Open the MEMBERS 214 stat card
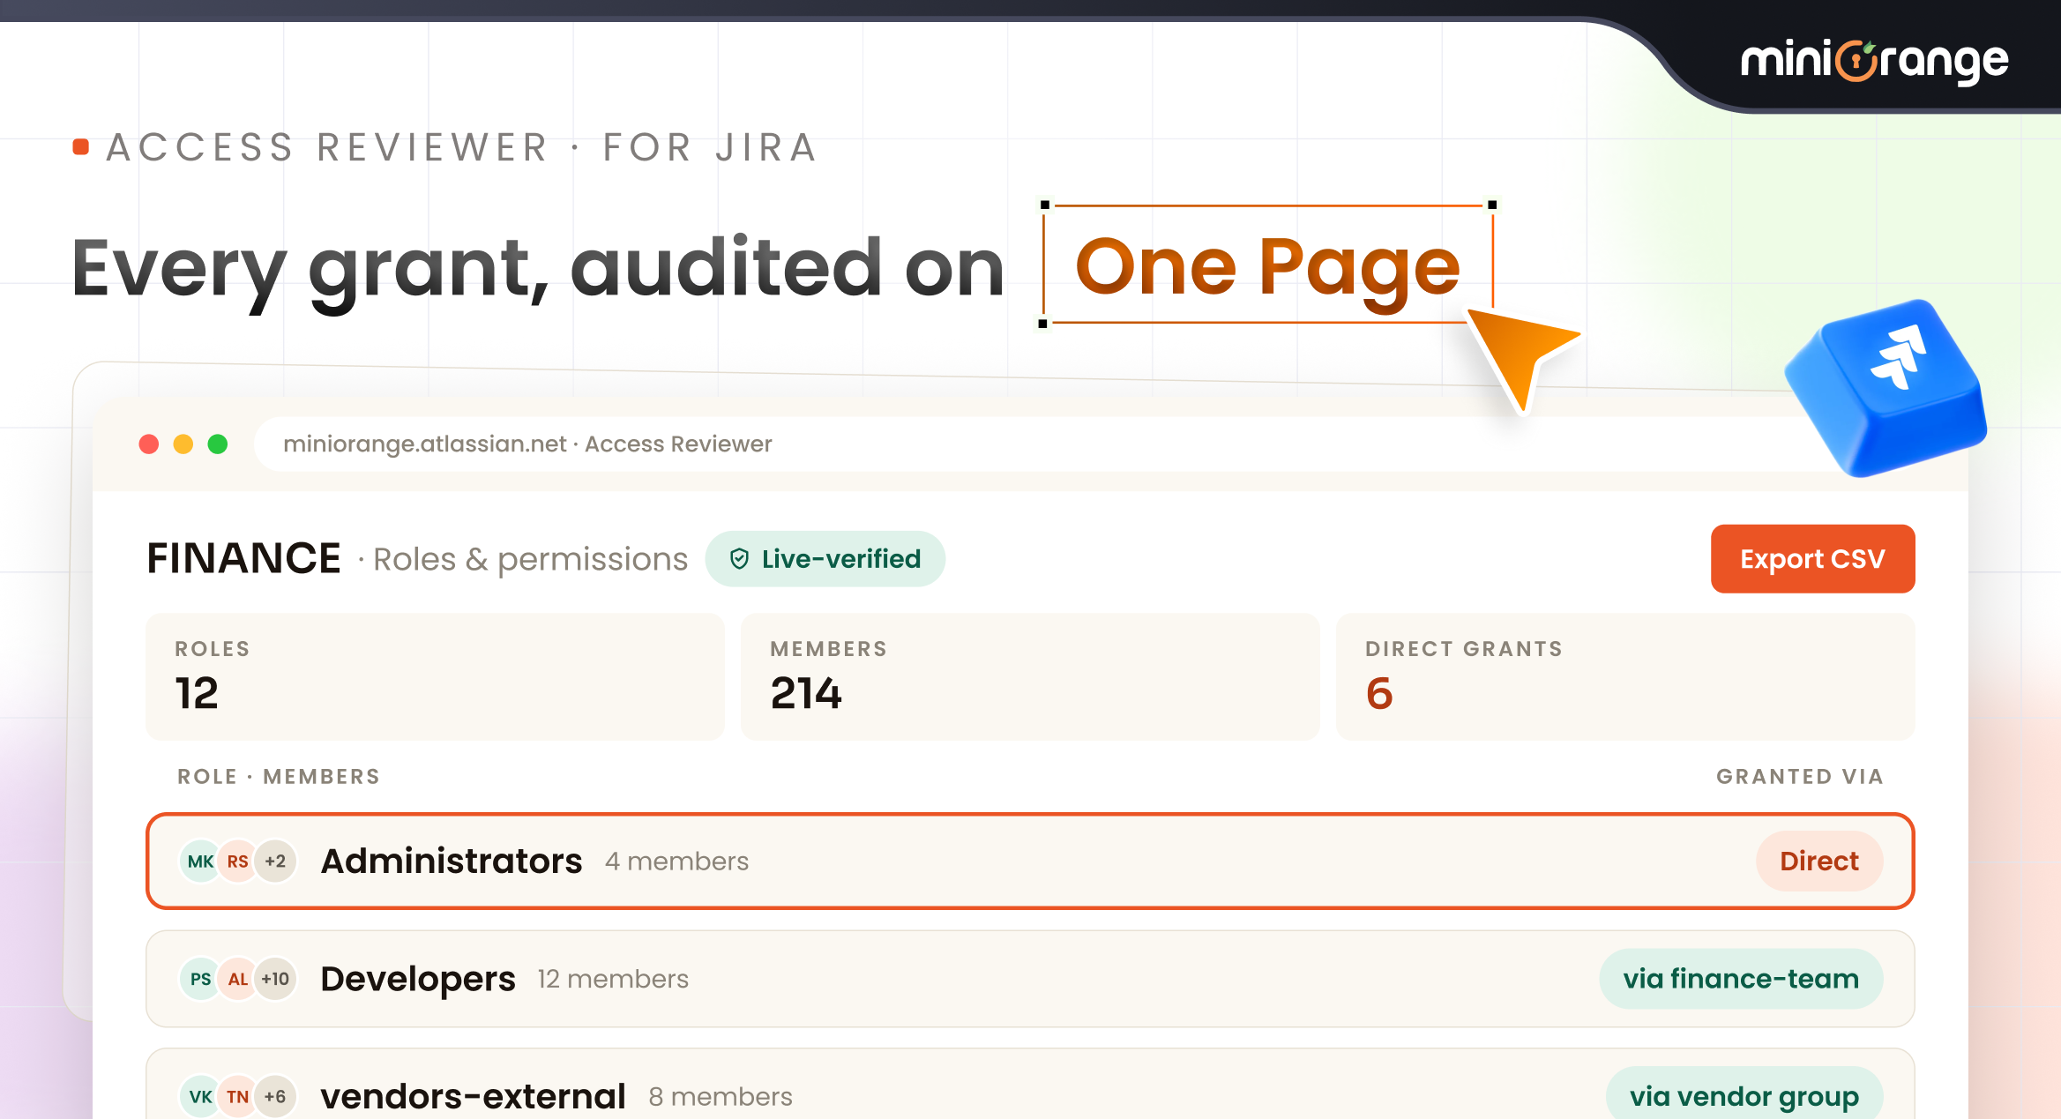 (1030, 677)
